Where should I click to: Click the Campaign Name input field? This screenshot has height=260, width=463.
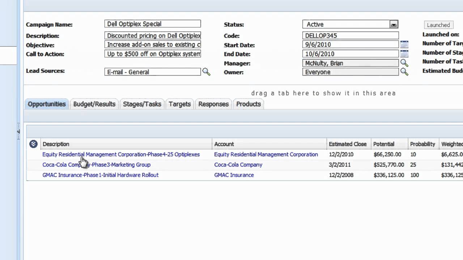(153, 24)
